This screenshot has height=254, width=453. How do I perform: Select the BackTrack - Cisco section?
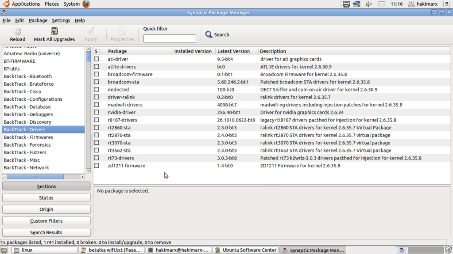[43, 92]
